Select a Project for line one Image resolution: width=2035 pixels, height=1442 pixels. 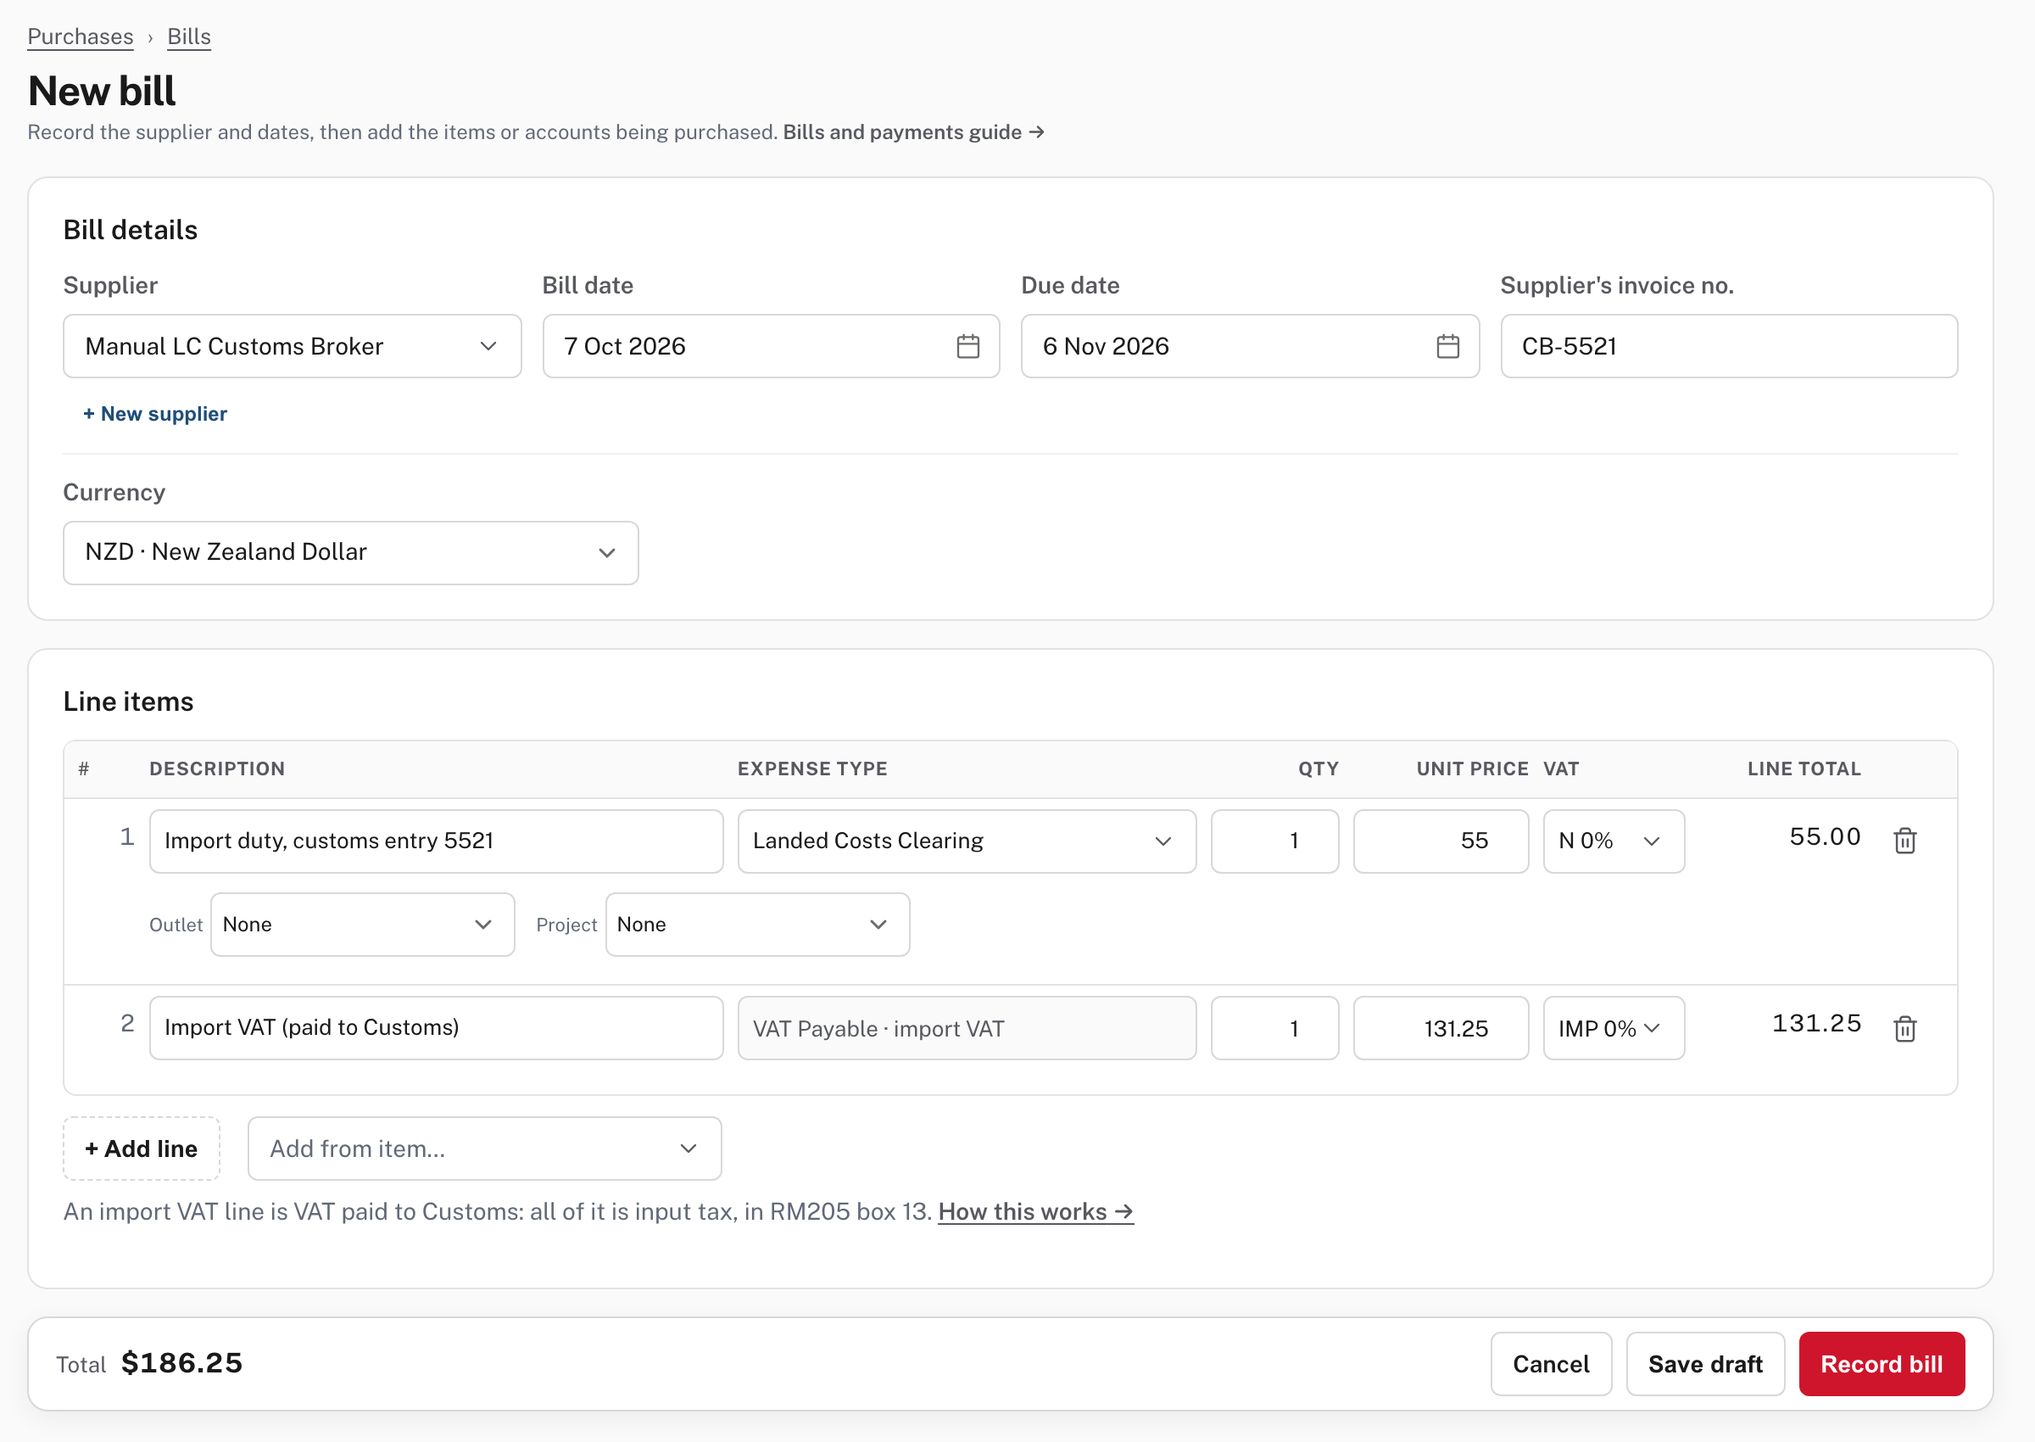(757, 925)
